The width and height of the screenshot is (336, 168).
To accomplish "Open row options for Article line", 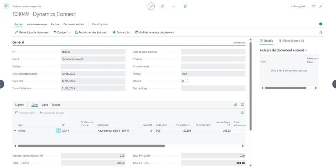I will (x=59, y=131).
